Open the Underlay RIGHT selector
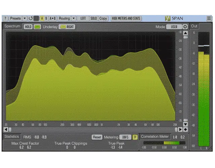This screenshot has width=215, height=168. coord(67,27)
